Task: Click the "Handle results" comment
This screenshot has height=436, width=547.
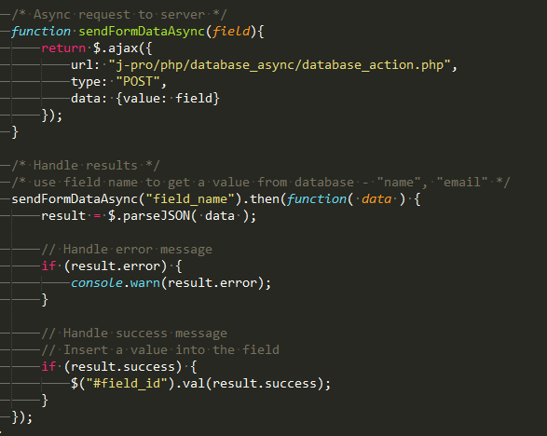Action: coord(86,165)
